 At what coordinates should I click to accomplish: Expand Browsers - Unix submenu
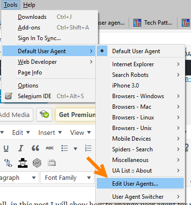(140, 128)
